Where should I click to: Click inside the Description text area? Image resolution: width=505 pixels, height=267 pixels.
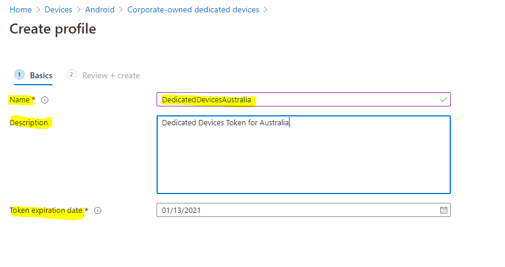303,159
